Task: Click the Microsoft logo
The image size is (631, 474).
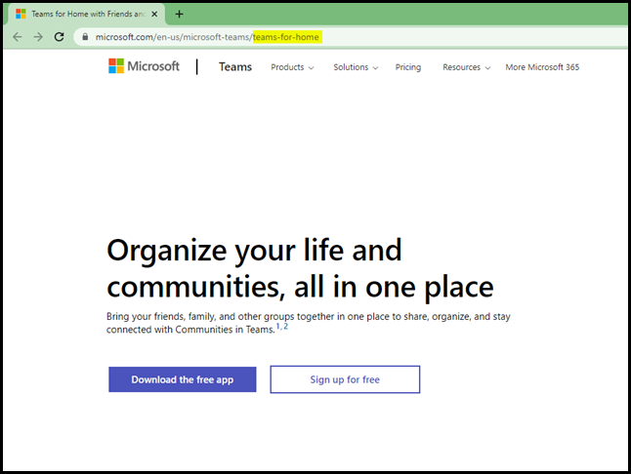Action: pyautogui.click(x=145, y=67)
